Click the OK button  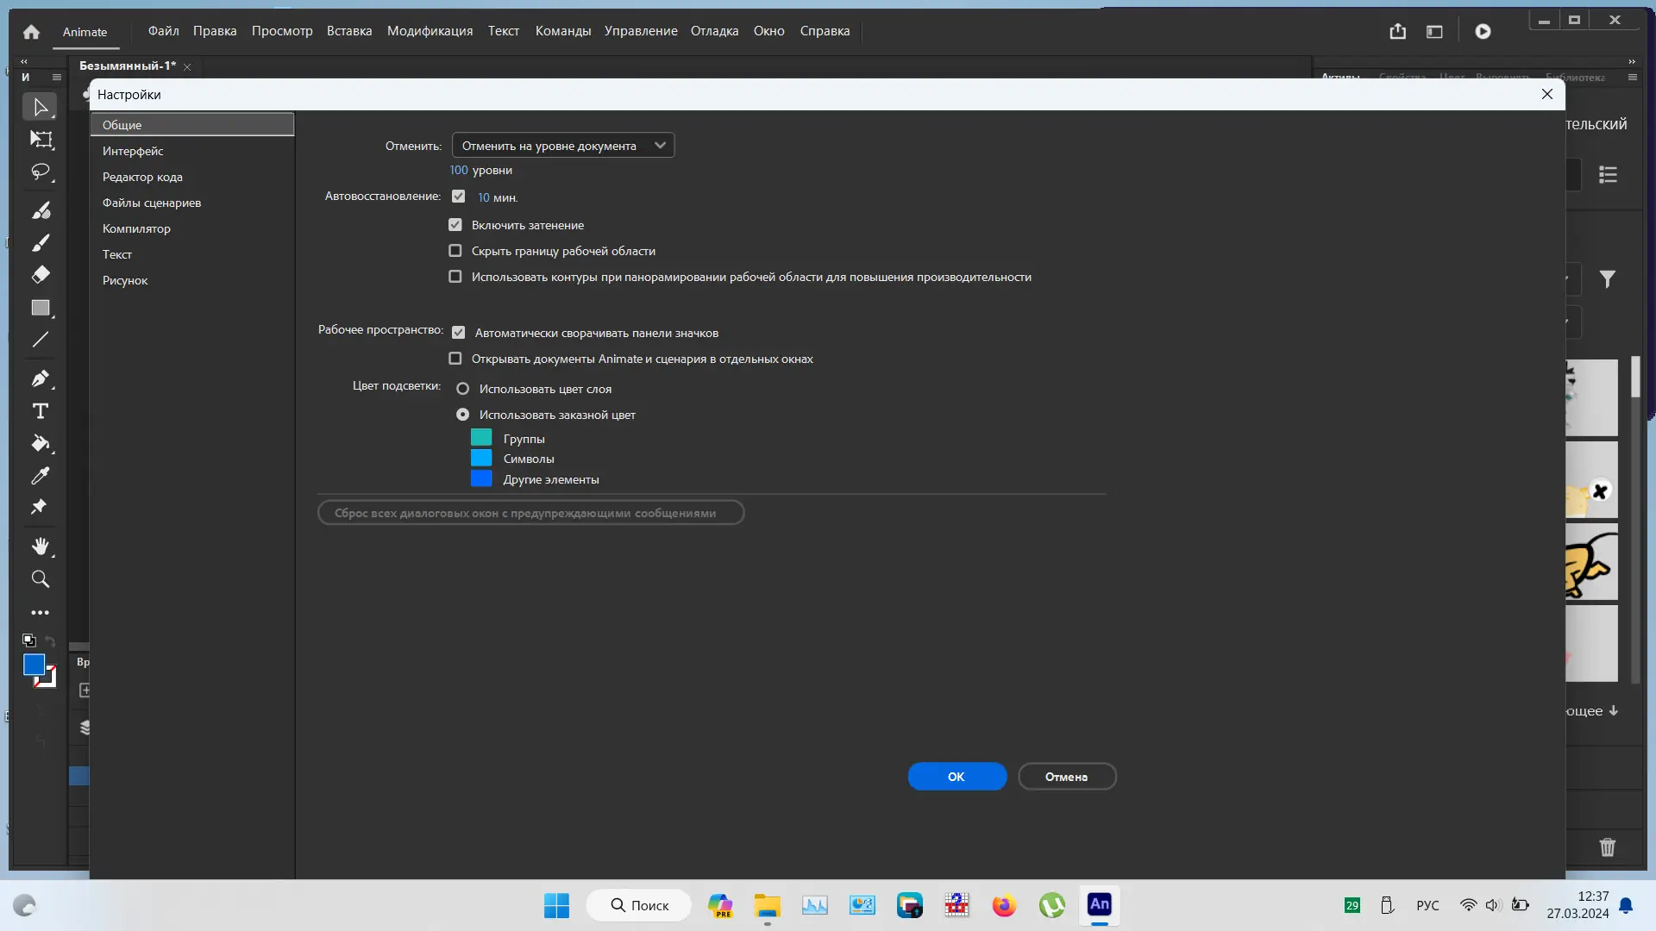click(957, 777)
